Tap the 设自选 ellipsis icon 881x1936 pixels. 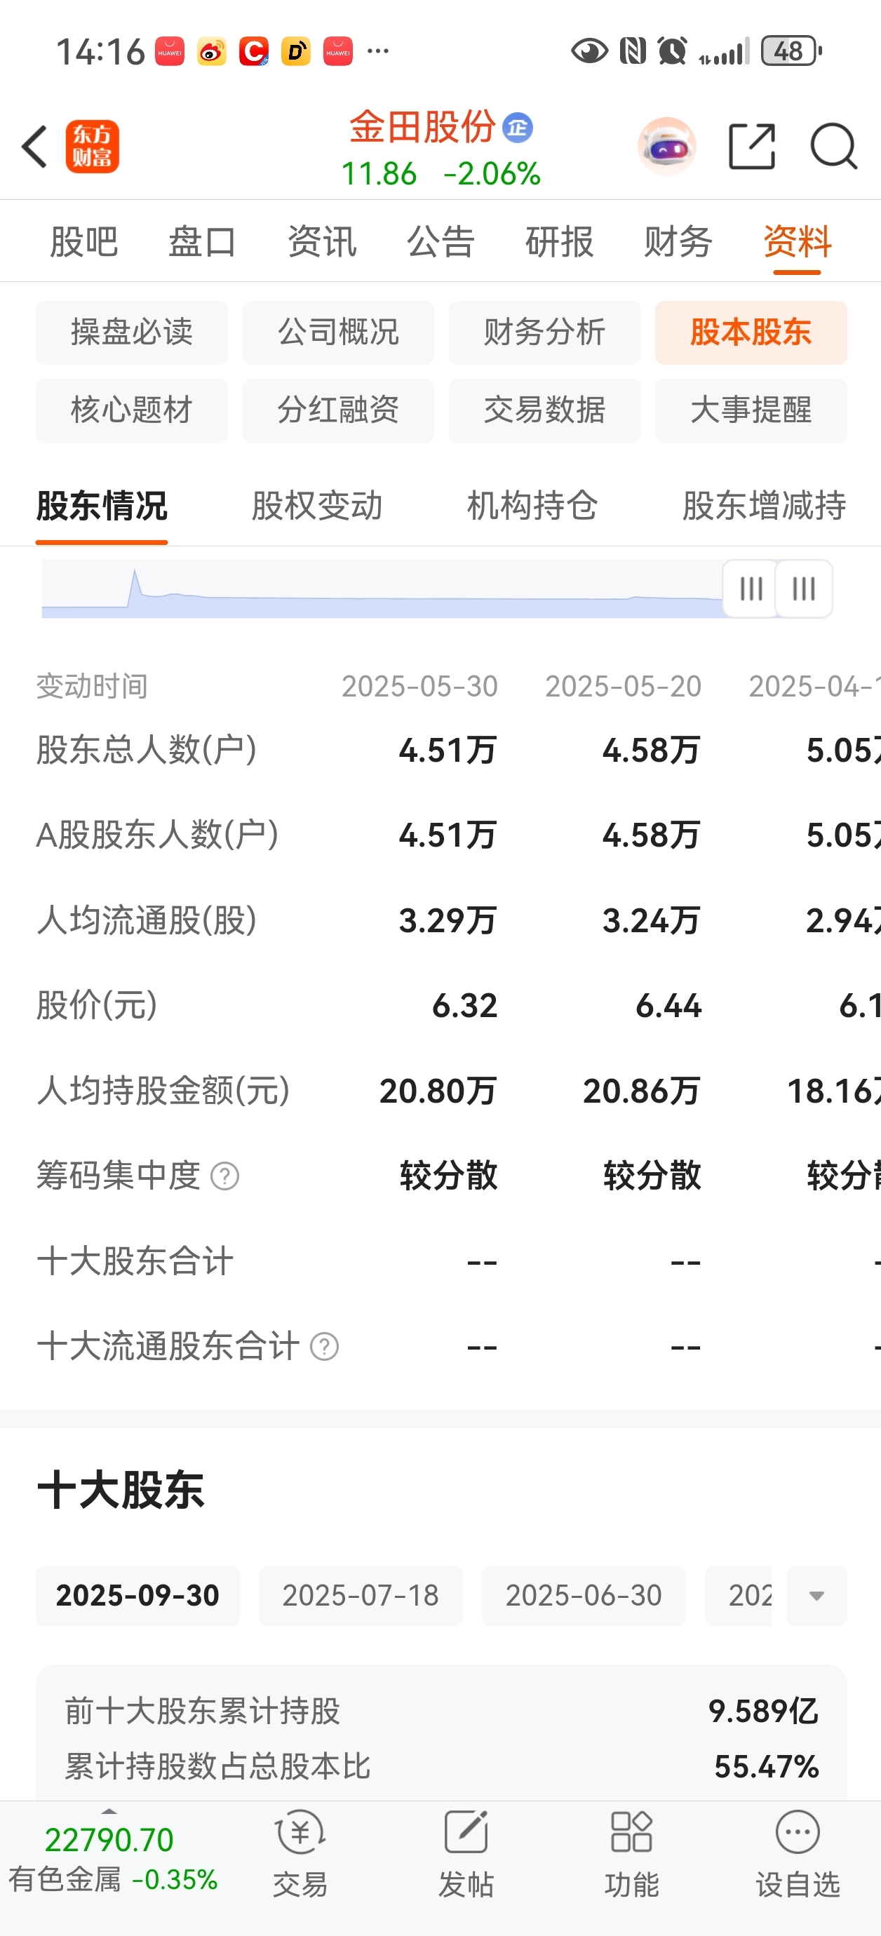tap(798, 1832)
